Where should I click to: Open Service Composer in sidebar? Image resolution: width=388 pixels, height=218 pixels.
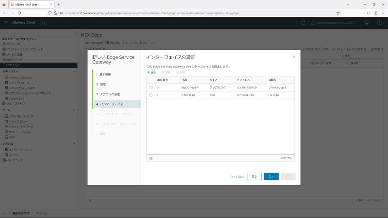pyautogui.click(x=20, y=78)
